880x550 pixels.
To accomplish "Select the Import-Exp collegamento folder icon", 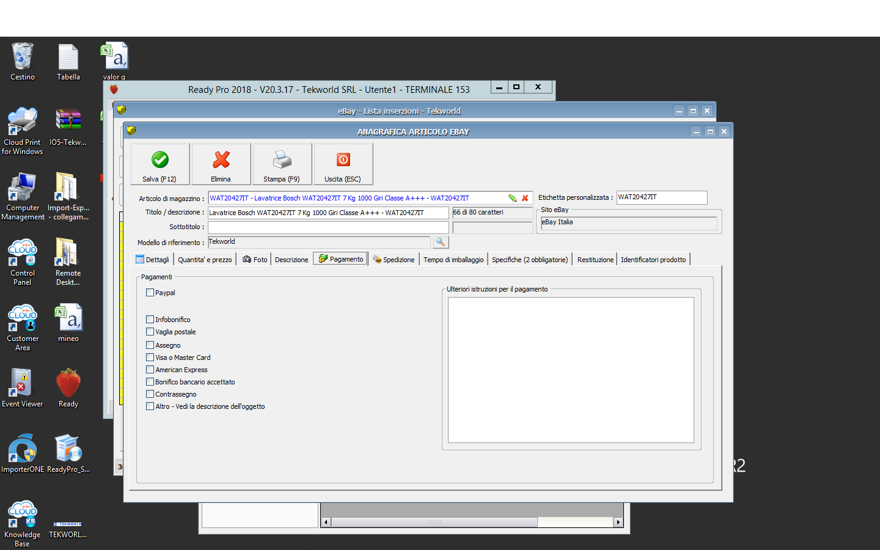I will [x=68, y=196].
